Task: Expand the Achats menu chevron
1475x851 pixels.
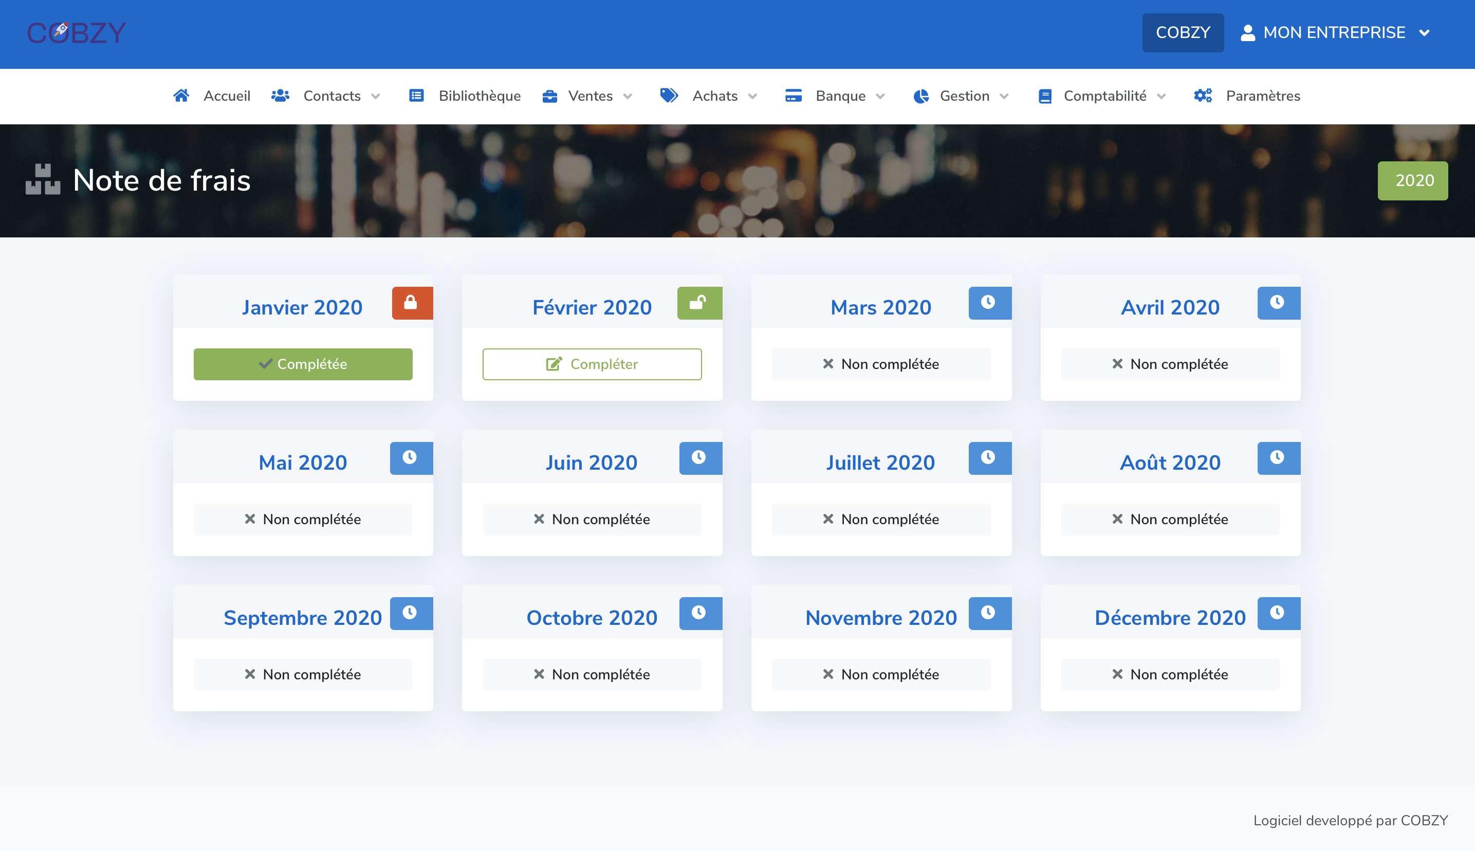Action: tap(752, 97)
